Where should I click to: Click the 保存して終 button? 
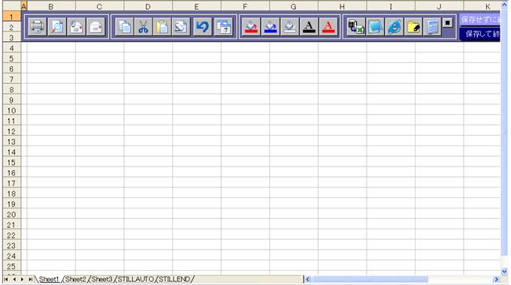[479, 34]
